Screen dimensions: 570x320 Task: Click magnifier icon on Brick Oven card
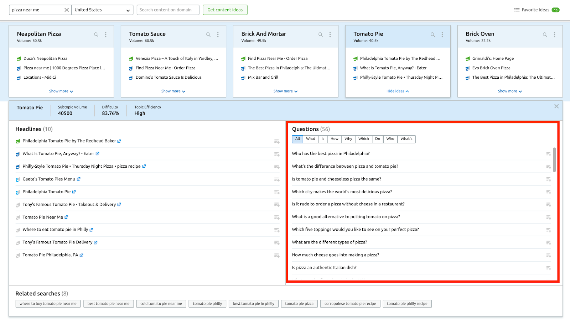click(x=545, y=35)
